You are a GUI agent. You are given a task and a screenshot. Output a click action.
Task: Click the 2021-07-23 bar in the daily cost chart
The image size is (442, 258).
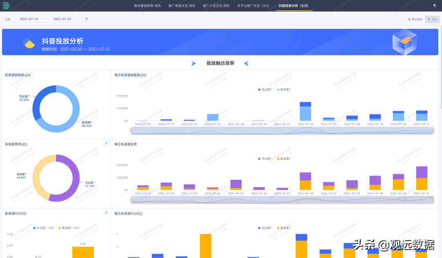tap(236, 185)
